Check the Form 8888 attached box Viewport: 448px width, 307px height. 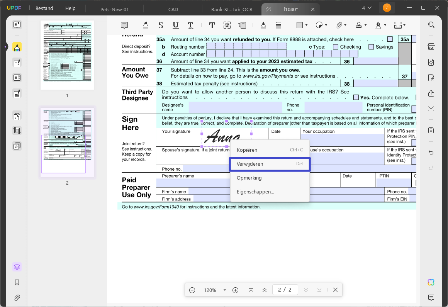click(390, 39)
